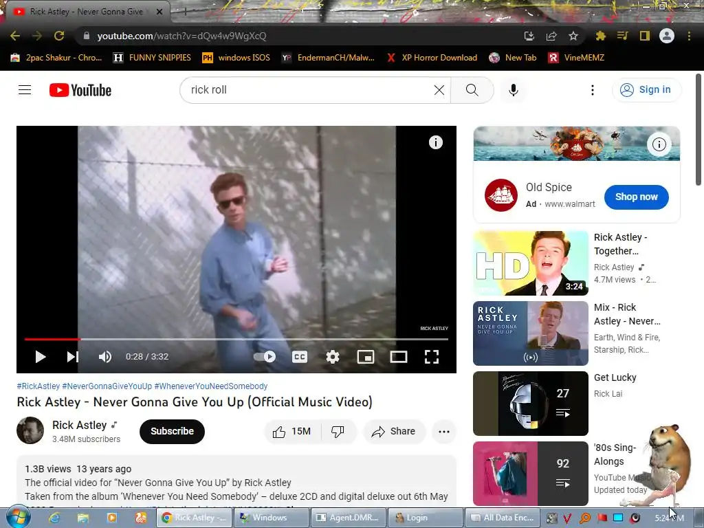Like the video with 15M thumbs up
Screen dimensions: 704x528
point(291,432)
